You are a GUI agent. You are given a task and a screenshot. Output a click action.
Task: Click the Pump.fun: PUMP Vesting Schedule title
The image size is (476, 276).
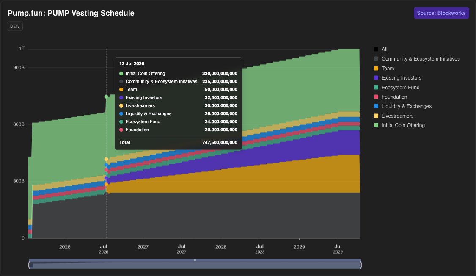71,13
